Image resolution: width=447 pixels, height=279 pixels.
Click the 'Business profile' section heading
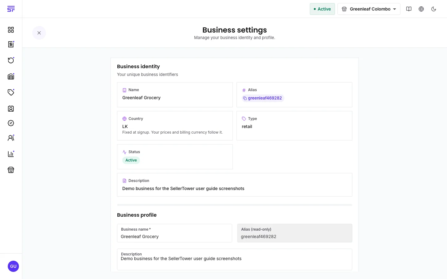137,215
